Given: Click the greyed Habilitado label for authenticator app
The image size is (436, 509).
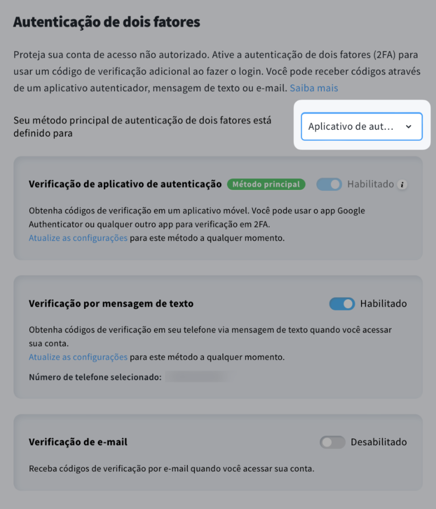Looking at the screenshot, I should click(x=370, y=184).
